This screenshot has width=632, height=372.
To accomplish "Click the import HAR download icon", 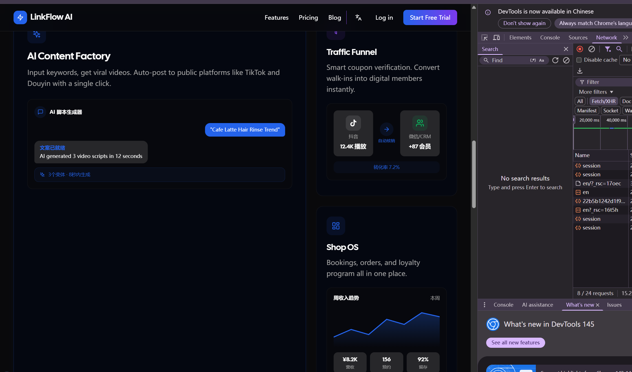I will (x=580, y=71).
